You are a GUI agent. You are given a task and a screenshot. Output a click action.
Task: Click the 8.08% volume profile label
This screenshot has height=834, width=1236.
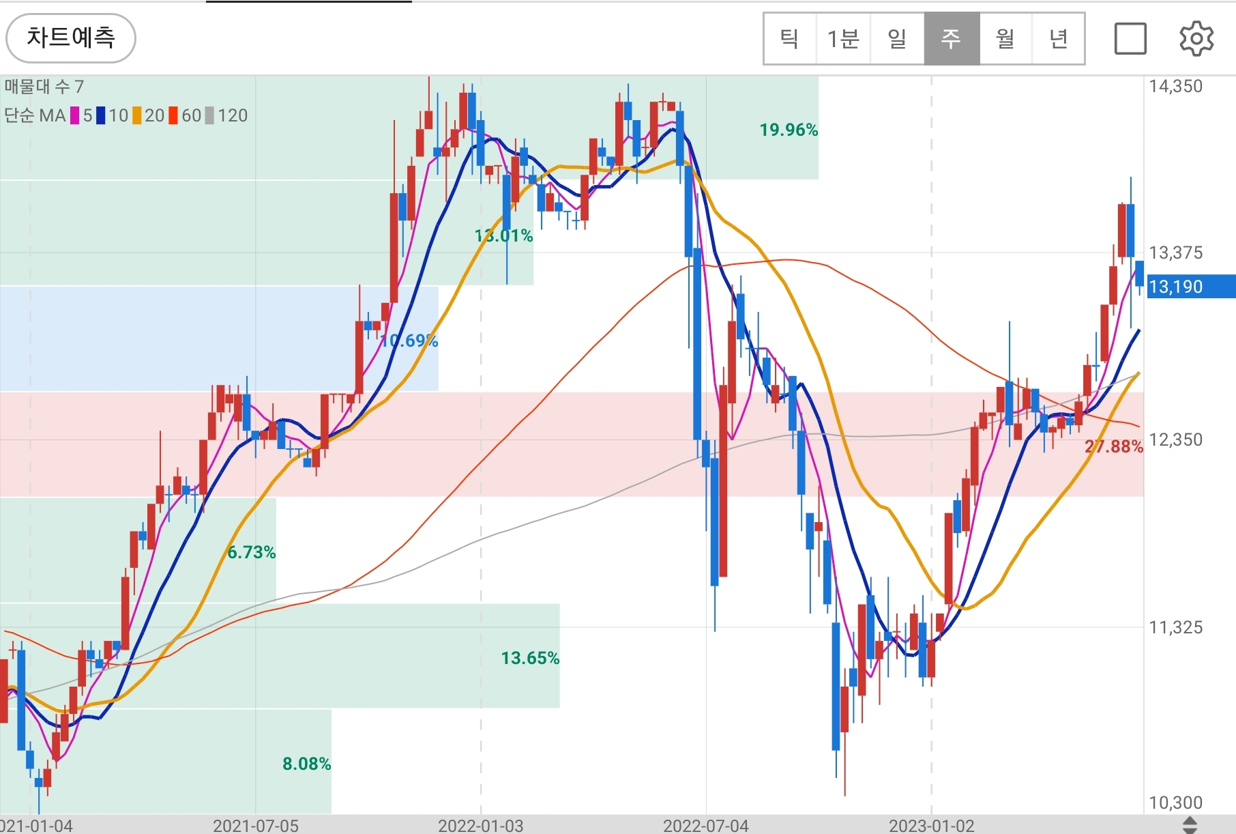click(307, 764)
